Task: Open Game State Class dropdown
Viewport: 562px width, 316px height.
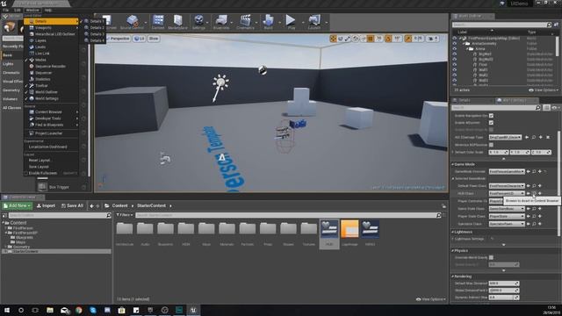Action: click(x=507, y=209)
